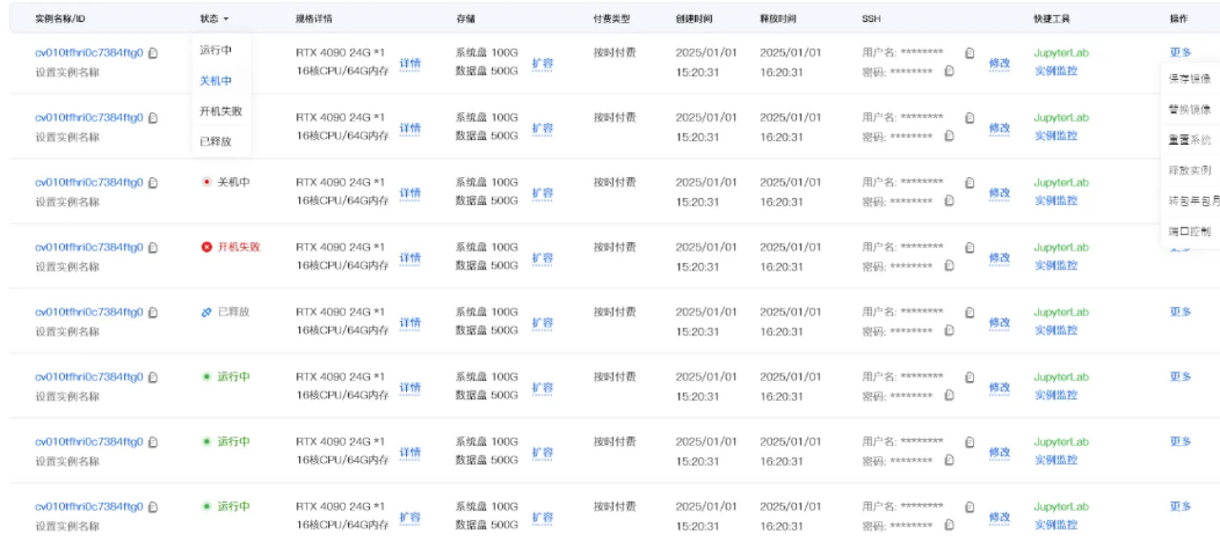Copy SSH username in the 关机中 row

click(x=969, y=183)
